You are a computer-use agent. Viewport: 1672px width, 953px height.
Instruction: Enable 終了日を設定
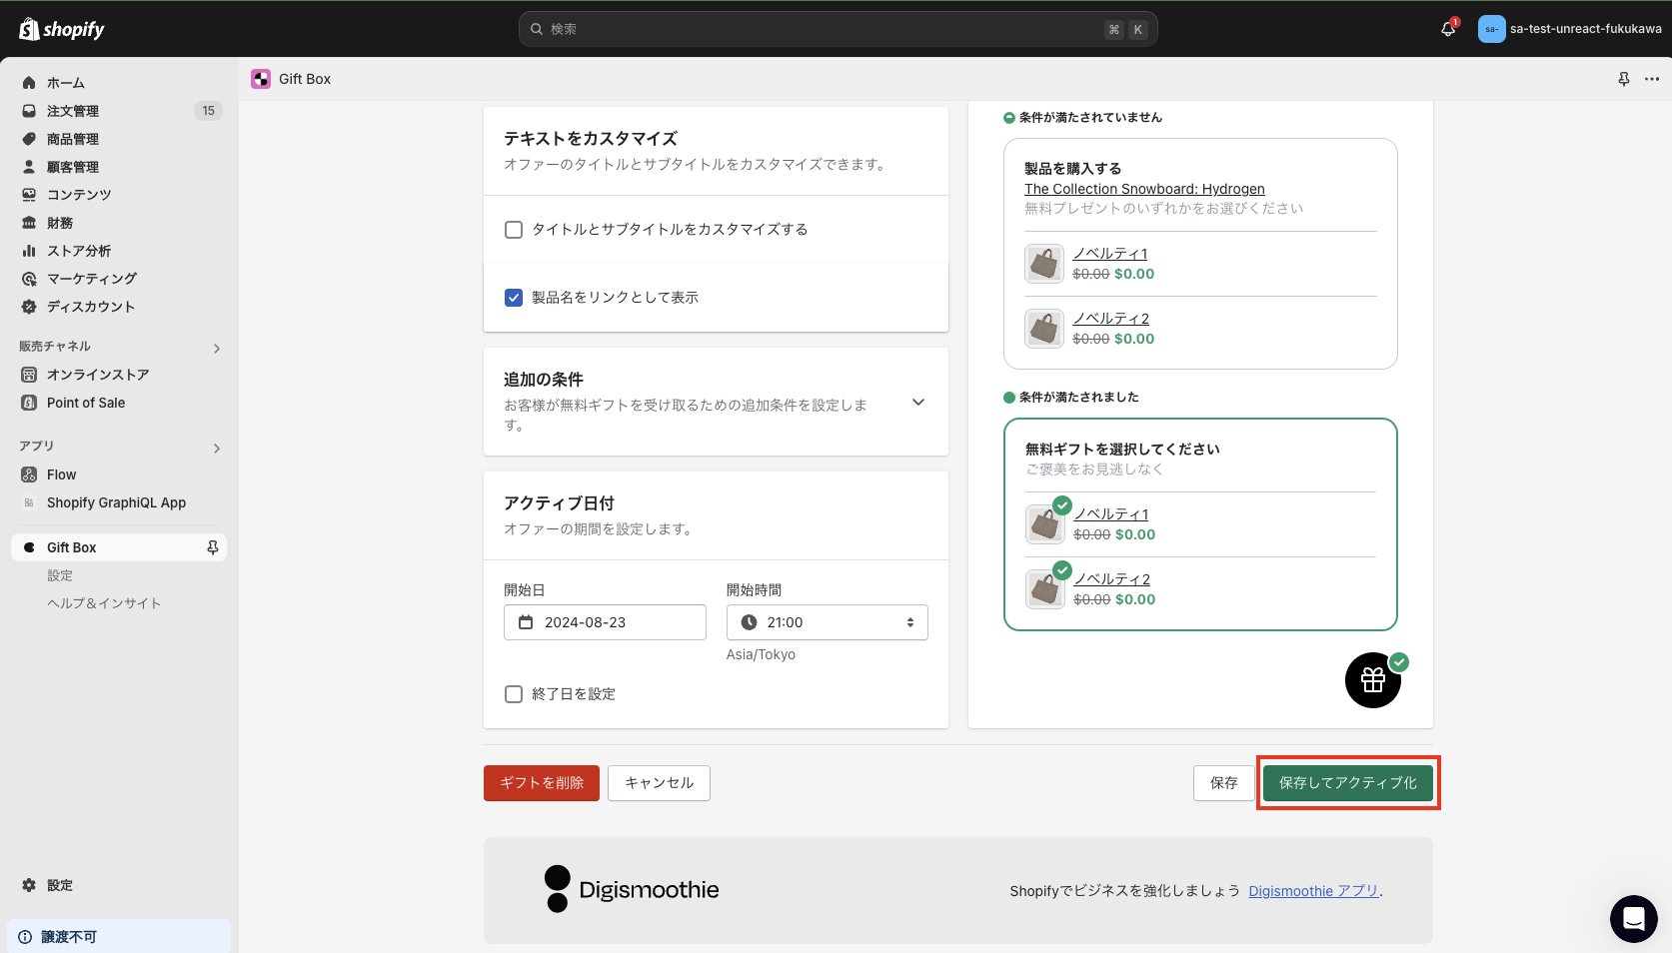[513, 693]
